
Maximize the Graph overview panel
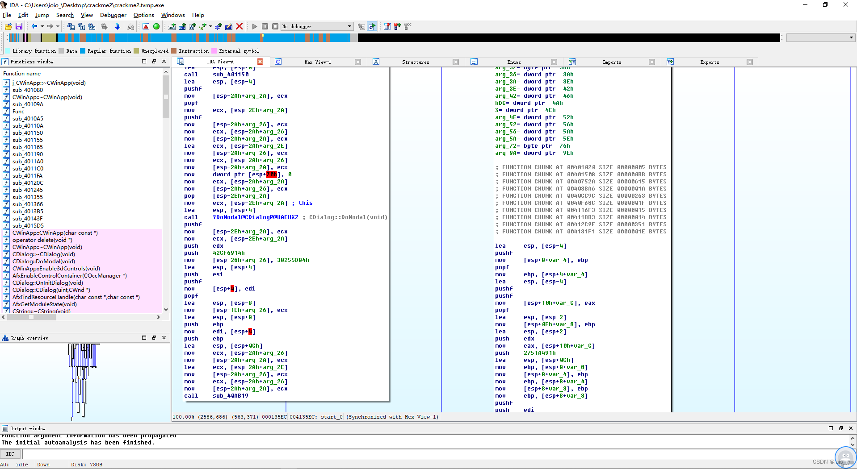[x=144, y=338]
